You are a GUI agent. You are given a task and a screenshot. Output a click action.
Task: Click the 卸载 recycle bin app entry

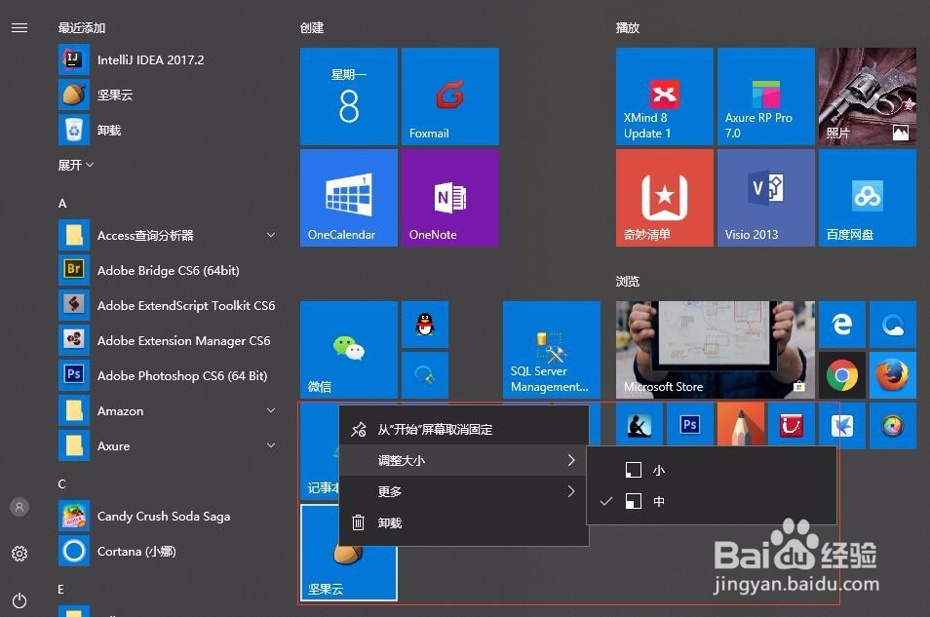click(x=90, y=130)
